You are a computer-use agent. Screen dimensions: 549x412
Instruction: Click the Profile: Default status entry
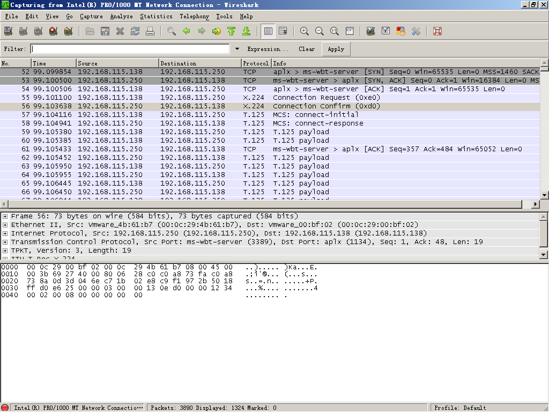460,408
